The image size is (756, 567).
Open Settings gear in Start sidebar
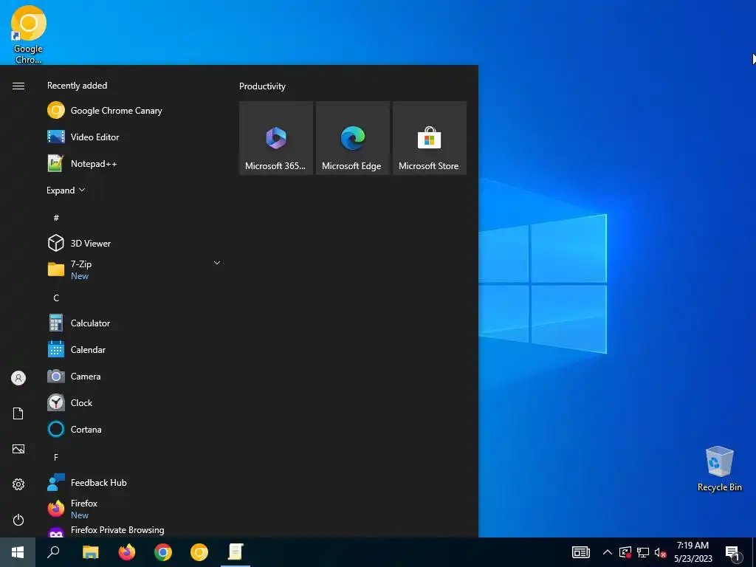(18, 484)
